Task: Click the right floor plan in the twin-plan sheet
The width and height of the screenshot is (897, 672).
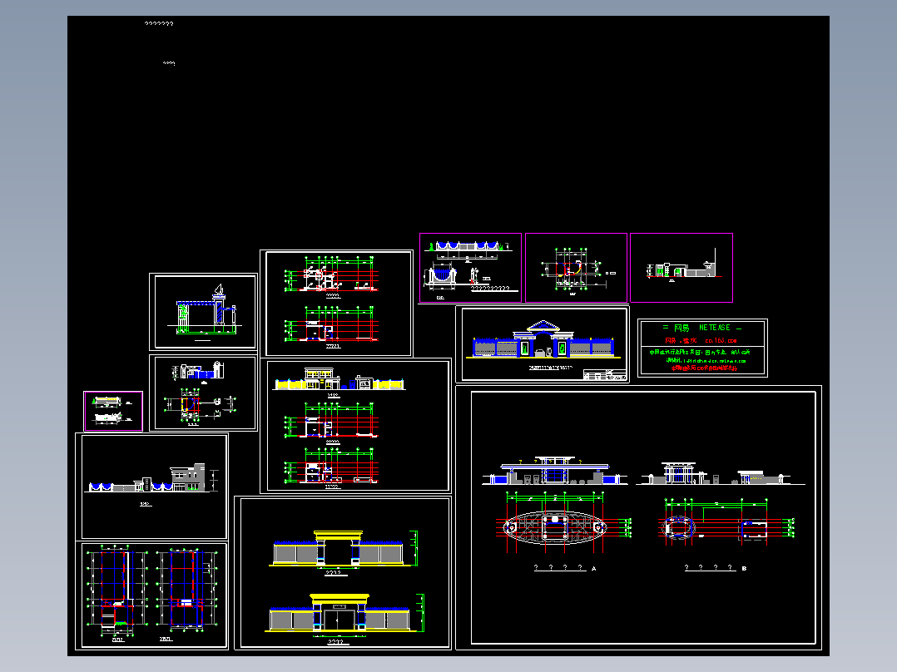Action: tap(187, 590)
